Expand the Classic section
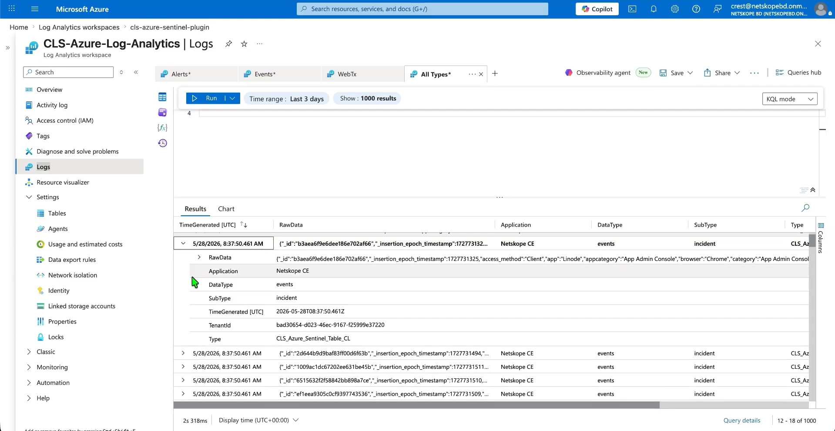This screenshot has width=835, height=431. [x=29, y=352]
